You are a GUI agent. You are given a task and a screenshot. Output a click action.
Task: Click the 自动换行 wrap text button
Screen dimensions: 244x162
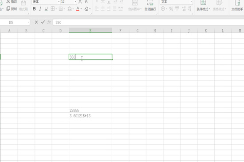[x=150, y=6]
